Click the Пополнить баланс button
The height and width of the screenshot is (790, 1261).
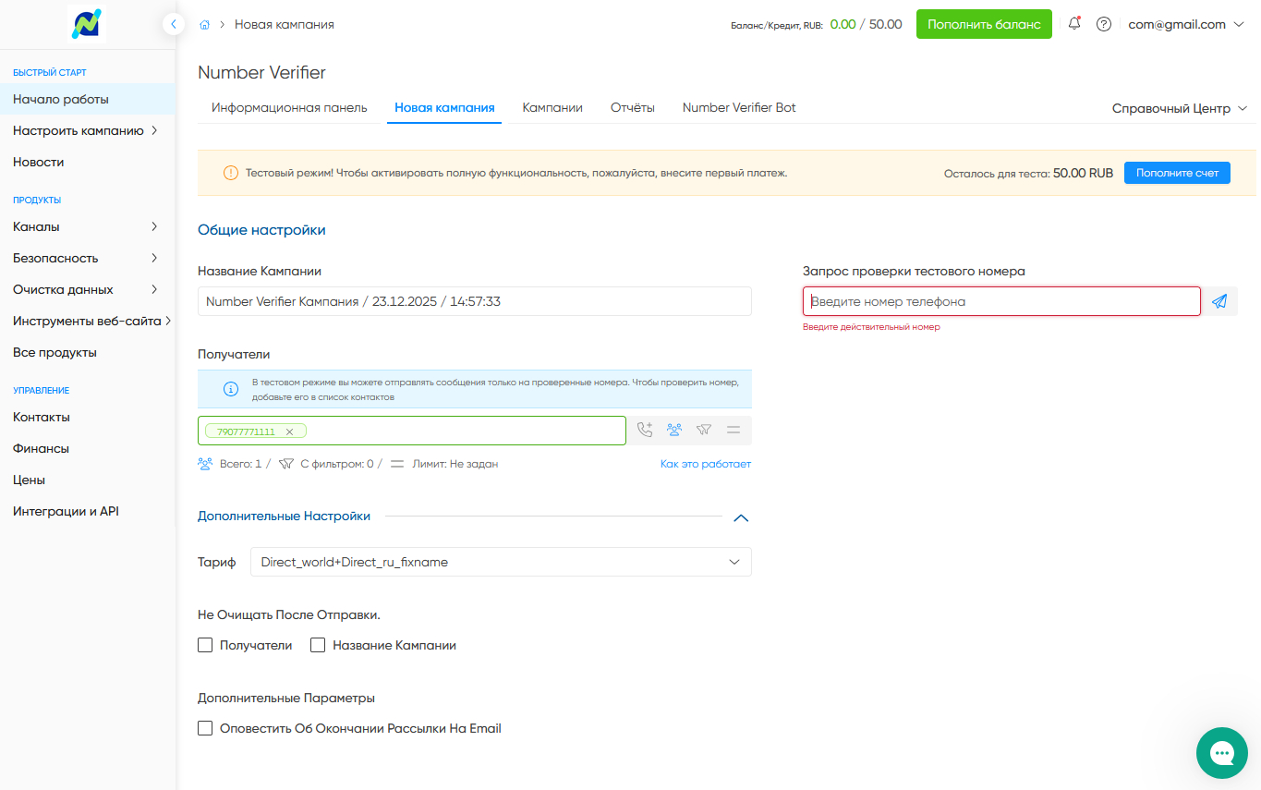coord(984,24)
